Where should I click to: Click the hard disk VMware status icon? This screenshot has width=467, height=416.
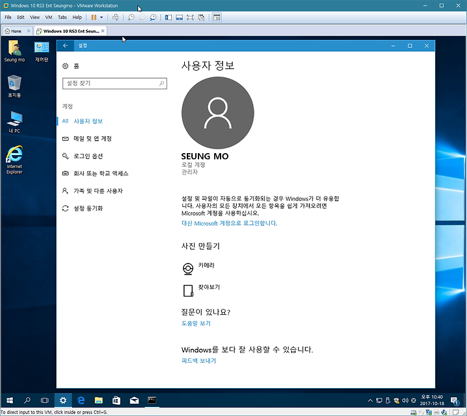click(413, 413)
